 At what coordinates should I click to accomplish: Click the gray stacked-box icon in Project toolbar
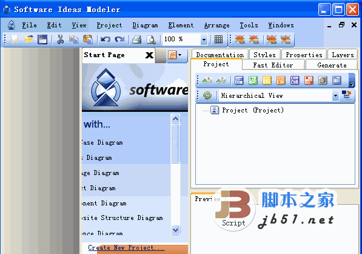click(323, 80)
